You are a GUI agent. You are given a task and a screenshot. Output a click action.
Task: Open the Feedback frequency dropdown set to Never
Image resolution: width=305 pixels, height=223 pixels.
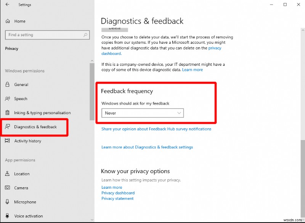[142, 113]
